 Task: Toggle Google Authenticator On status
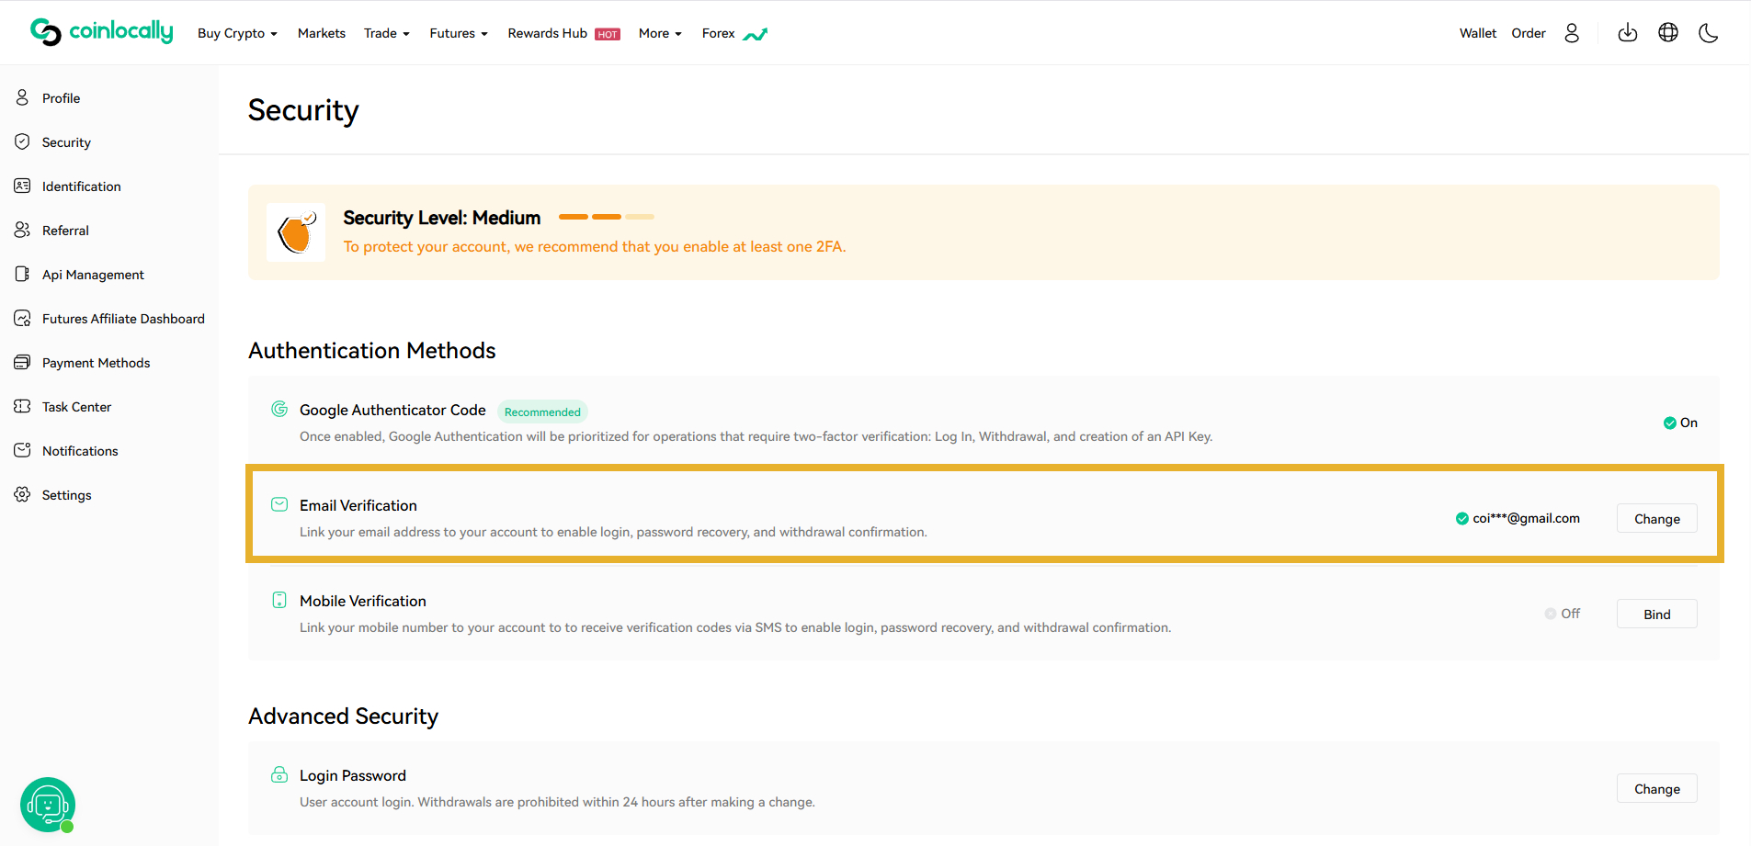click(1680, 423)
